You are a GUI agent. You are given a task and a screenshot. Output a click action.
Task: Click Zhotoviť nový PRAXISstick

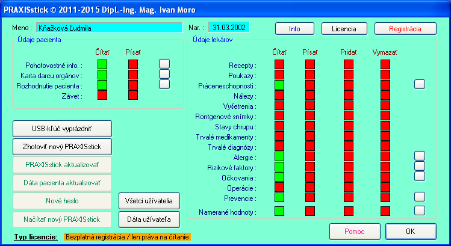pos(62,147)
